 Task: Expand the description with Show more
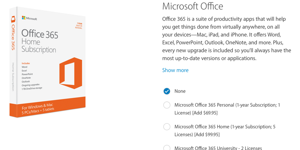[175, 70]
